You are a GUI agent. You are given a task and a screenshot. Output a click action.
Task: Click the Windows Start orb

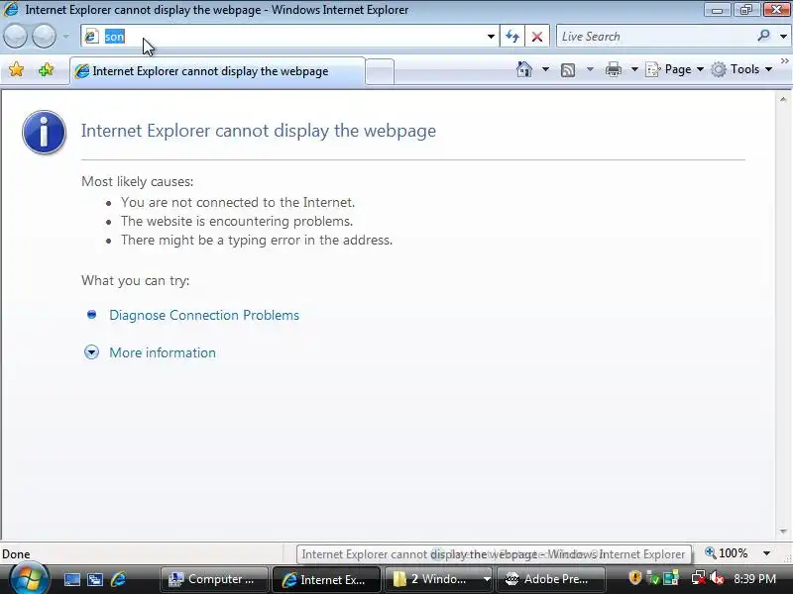[x=29, y=579]
